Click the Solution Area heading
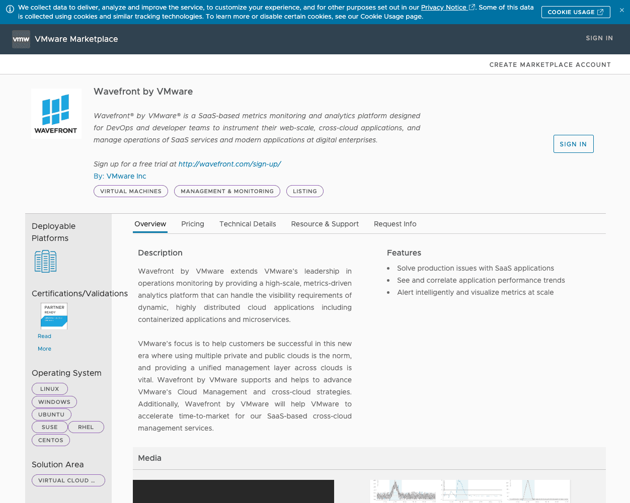The image size is (630, 503). [58, 465]
